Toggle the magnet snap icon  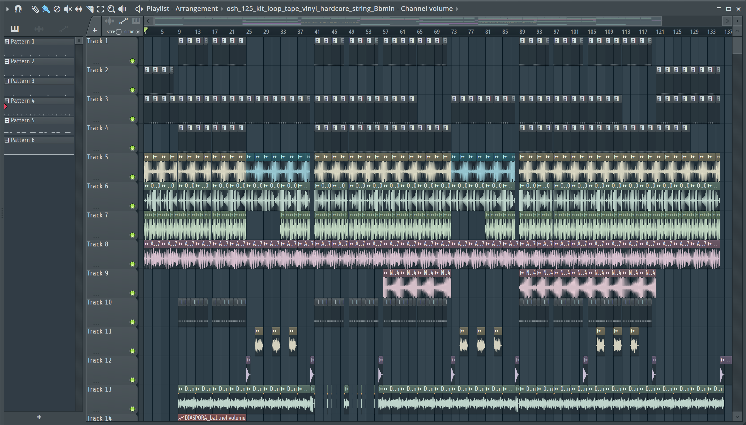tap(18, 9)
